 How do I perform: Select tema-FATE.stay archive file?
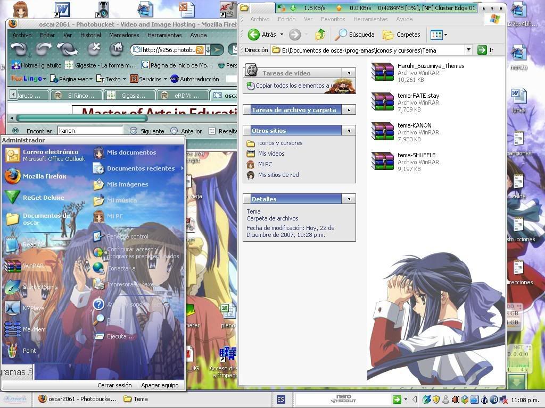coord(405,102)
